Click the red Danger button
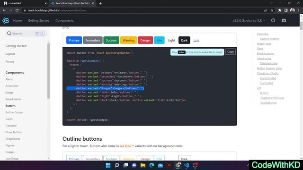Viewport: 303px width, 170px height. (x=145, y=40)
